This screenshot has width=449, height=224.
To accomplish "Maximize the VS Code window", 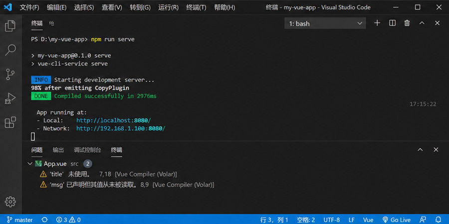I will 418,7.
